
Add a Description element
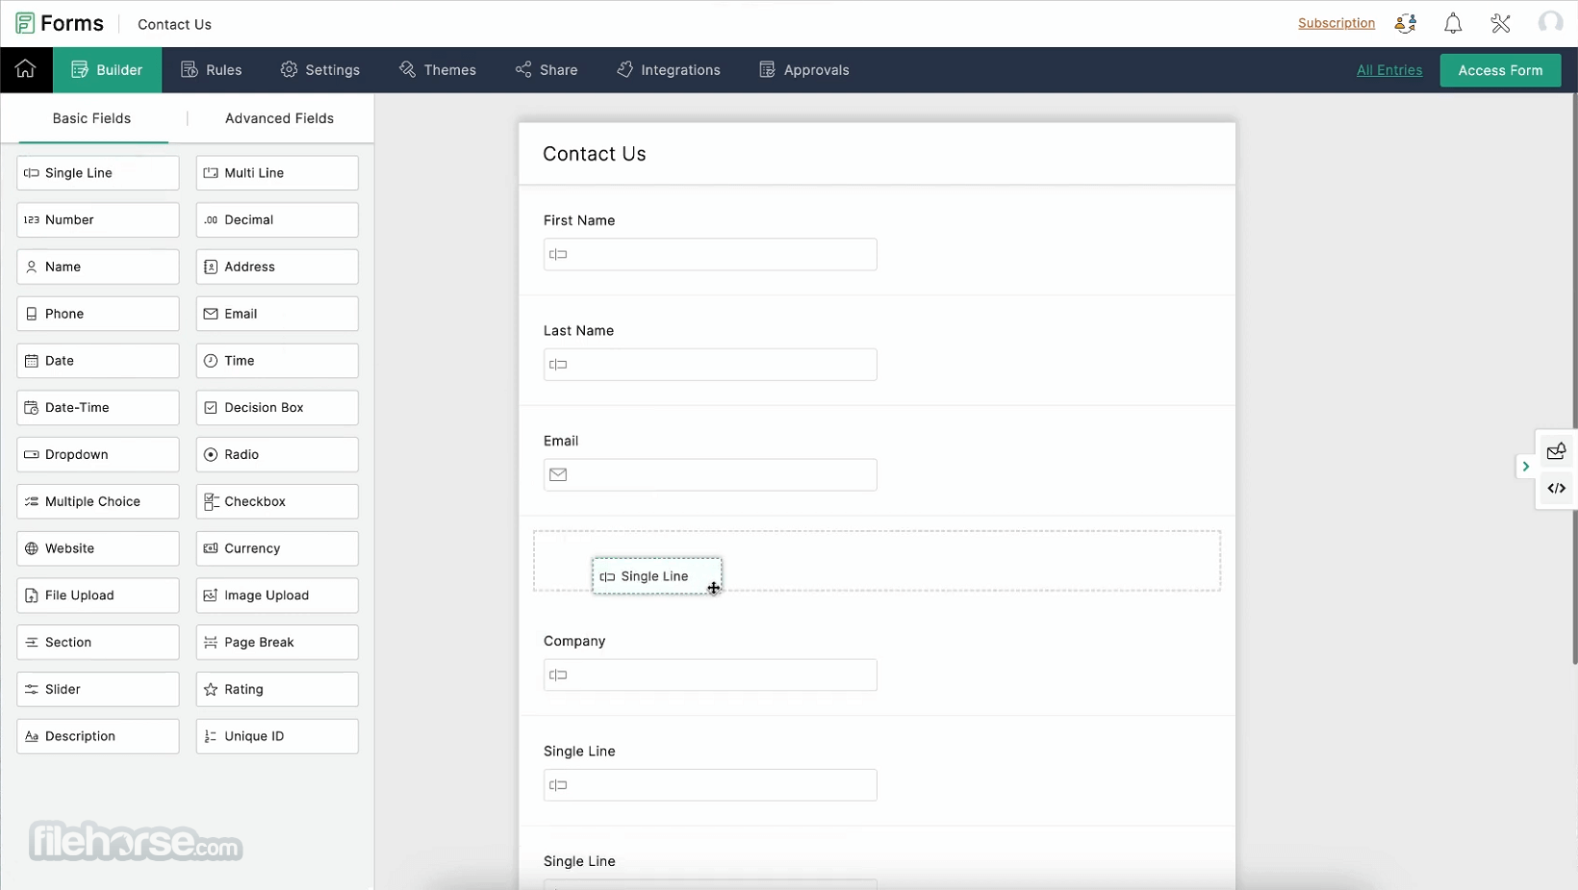[x=98, y=736]
